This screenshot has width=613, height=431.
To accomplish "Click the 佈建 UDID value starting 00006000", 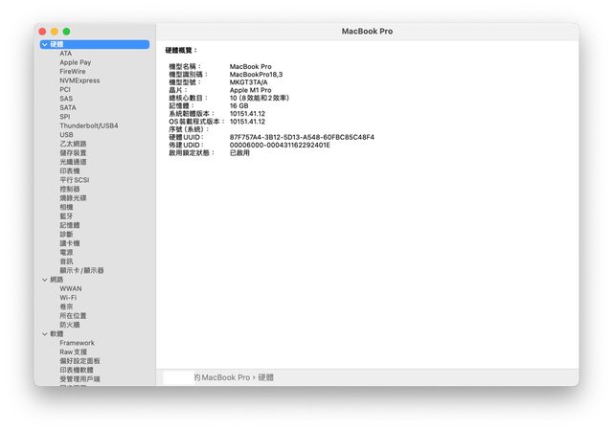I will point(280,145).
